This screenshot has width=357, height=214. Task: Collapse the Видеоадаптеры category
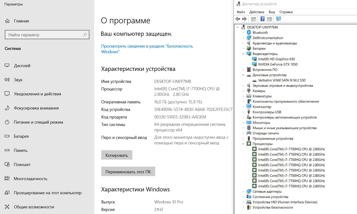coord(243,54)
